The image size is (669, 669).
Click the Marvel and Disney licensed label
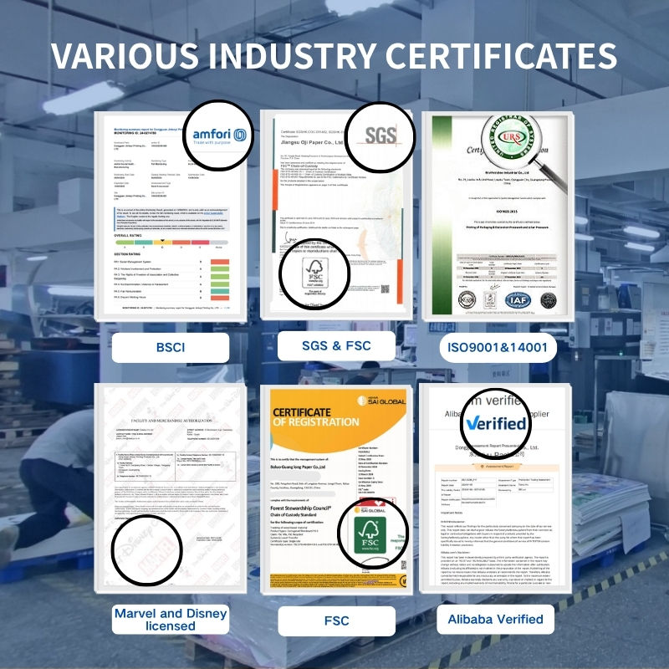(x=171, y=620)
